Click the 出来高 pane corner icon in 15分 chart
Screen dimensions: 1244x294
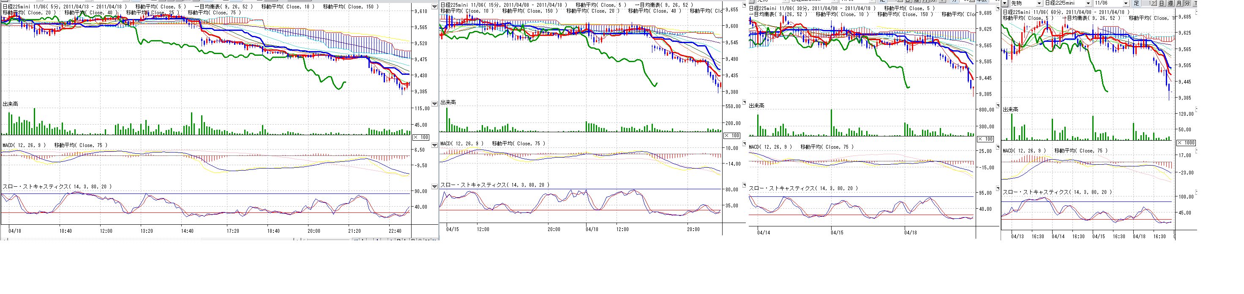coord(744,102)
